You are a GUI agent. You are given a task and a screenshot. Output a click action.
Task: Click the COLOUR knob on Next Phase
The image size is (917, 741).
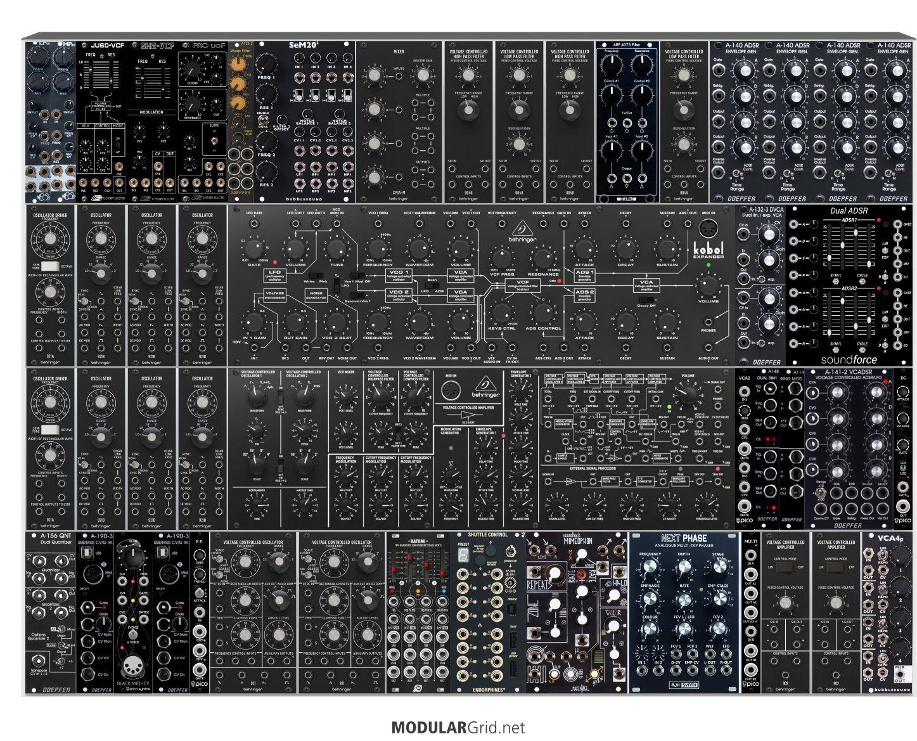(x=650, y=629)
